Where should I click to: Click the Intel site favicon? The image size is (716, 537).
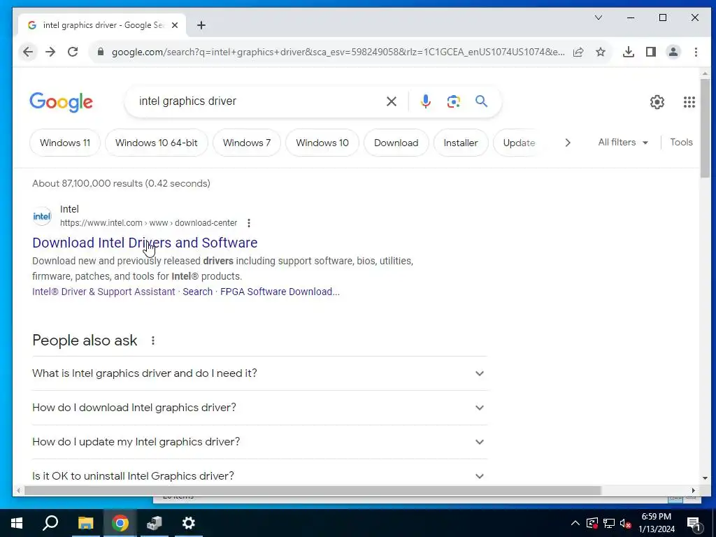pyautogui.click(x=41, y=216)
